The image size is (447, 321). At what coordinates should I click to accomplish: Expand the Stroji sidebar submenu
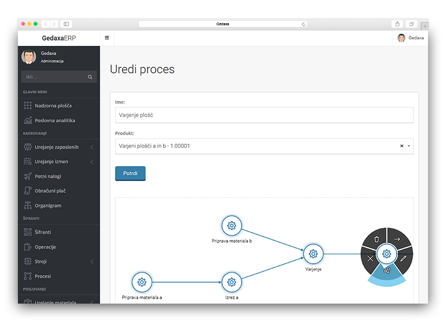[x=92, y=262]
